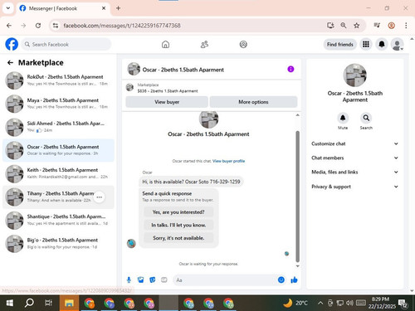
Task: Open a new browser tab
Action: 118,8
